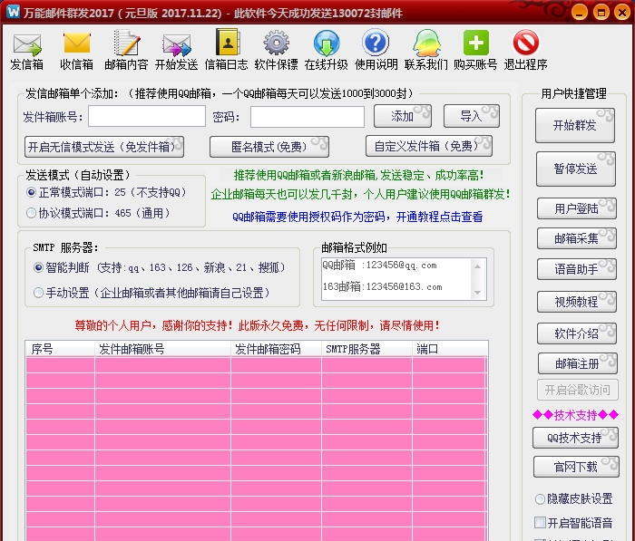Click the 序号 column header
Screen dimensions: 635x541
tap(60, 349)
